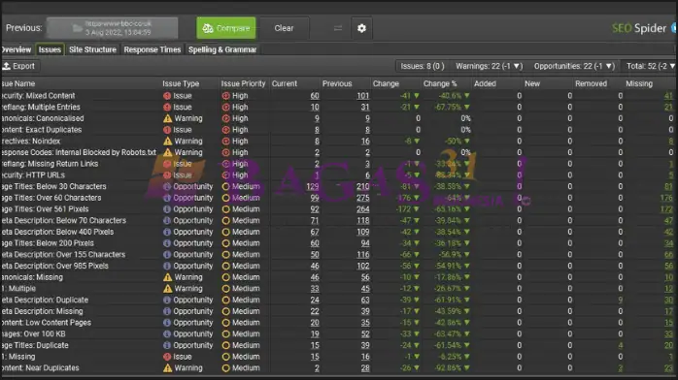Click the swap crawls arrows icon
The height and width of the screenshot is (380, 678).
tap(338, 28)
